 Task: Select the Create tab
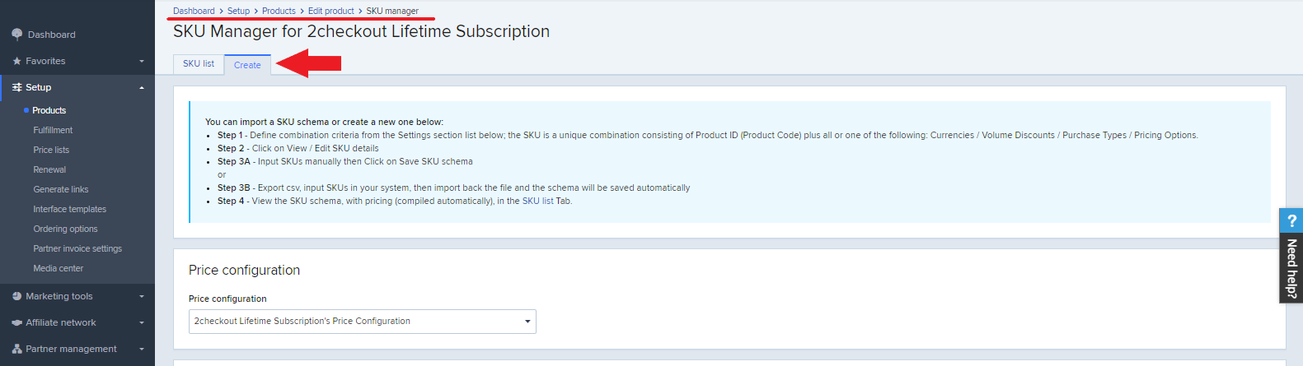pos(247,65)
